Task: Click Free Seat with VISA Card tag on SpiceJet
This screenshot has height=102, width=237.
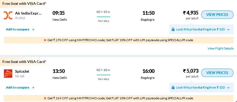Action: point(24,62)
